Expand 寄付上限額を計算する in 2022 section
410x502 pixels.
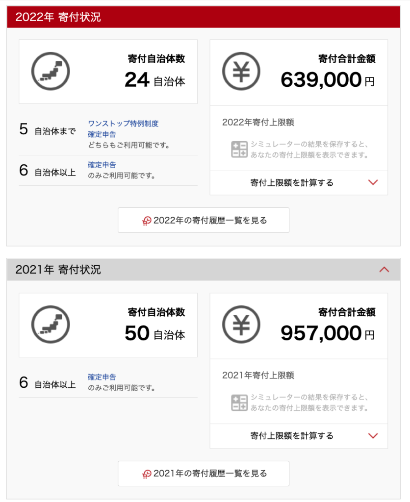[299, 183]
